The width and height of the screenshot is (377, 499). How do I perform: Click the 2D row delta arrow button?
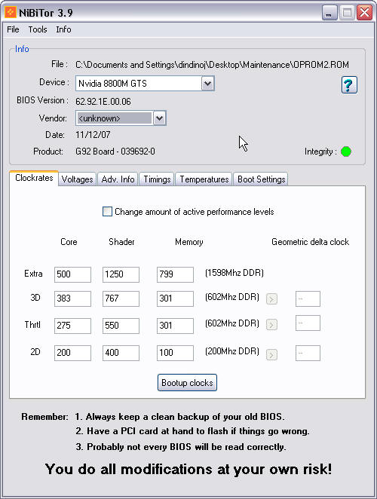coord(271,354)
